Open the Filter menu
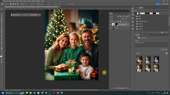The height and width of the screenshot is (95, 170). (x=24, y=1)
